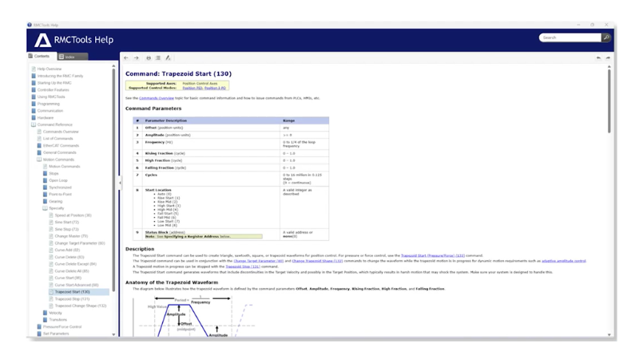This screenshot has width=639, height=359.
Task: Follow the Position PID link
Action: [x=192, y=88]
